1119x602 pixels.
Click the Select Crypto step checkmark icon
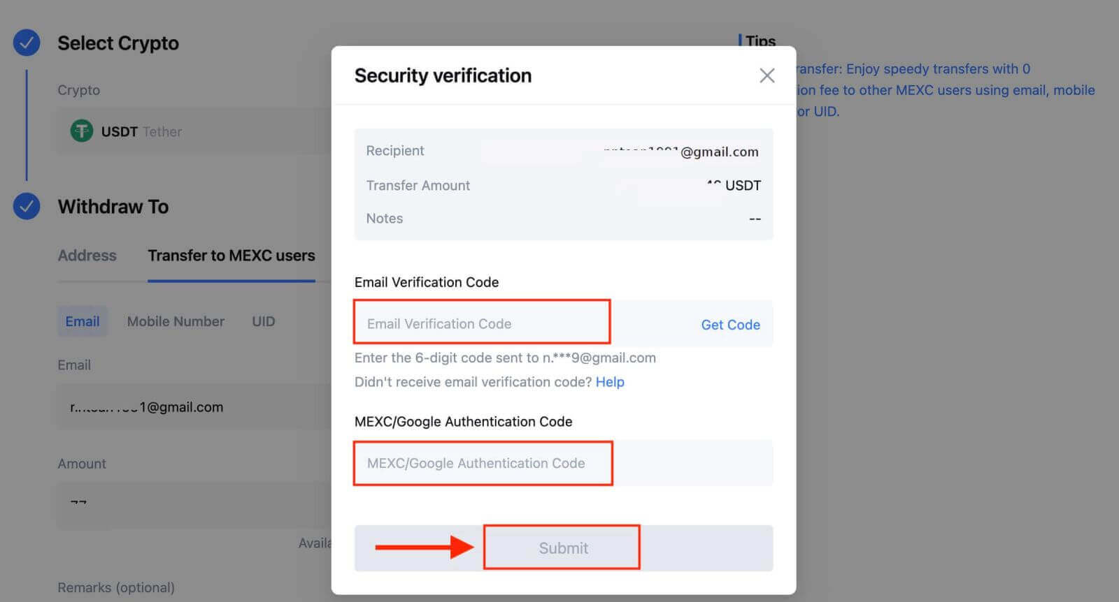pyautogui.click(x=27, y=43)
